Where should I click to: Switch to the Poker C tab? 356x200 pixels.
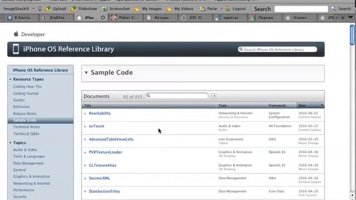(x=126, y=18)
